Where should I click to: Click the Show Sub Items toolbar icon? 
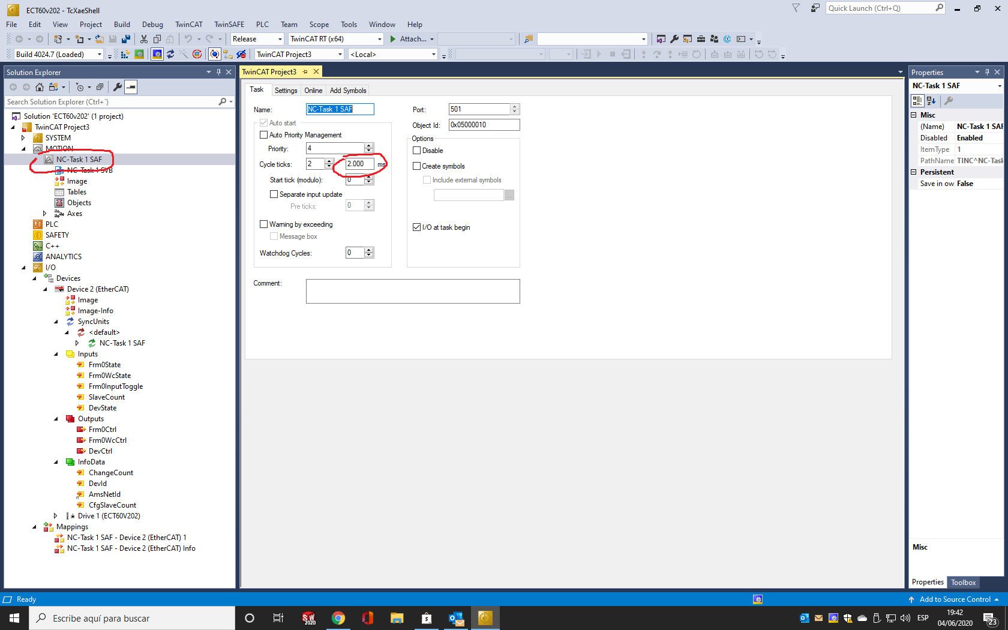coord(228,54)
